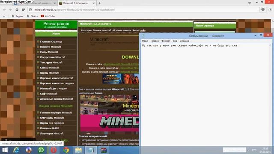This screenshot has width=274, height=154.
Task: Click the Notepad title bar icon
Action: click(x=143, y=36)
